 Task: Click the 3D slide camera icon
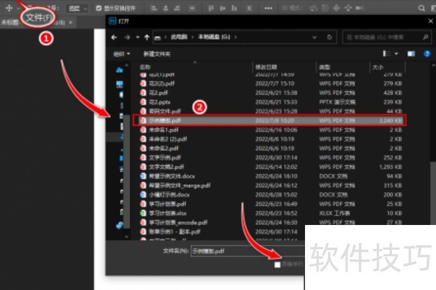point(348,8)
